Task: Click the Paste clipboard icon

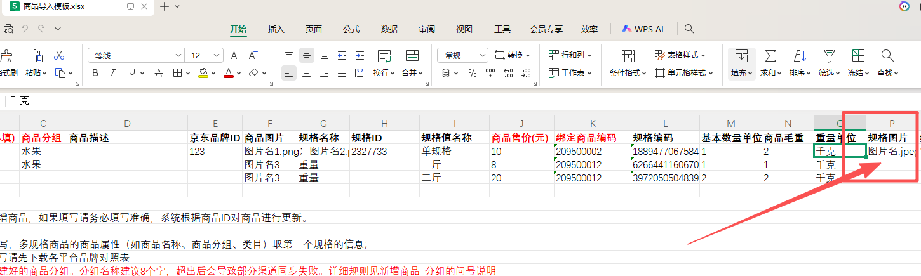Action: tap(36, 55)
